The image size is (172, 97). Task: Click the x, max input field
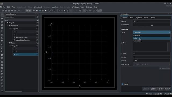(x=152, y=57)
